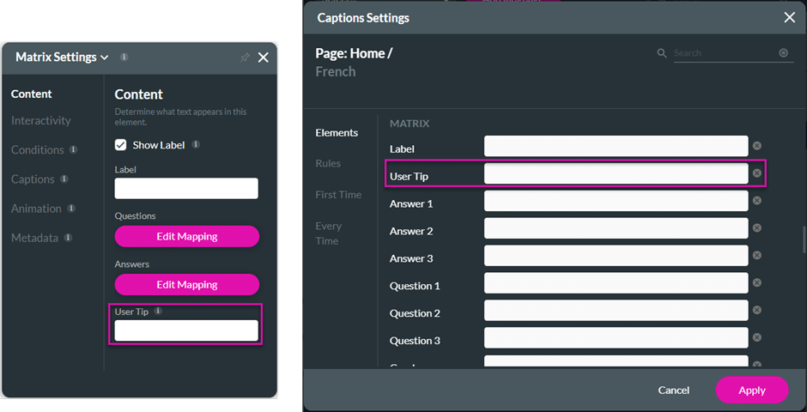Click info icon next to User Tip

point(158,312)
